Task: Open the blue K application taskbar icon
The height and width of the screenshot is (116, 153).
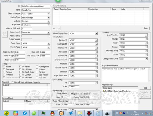Action: click(25, 113)
